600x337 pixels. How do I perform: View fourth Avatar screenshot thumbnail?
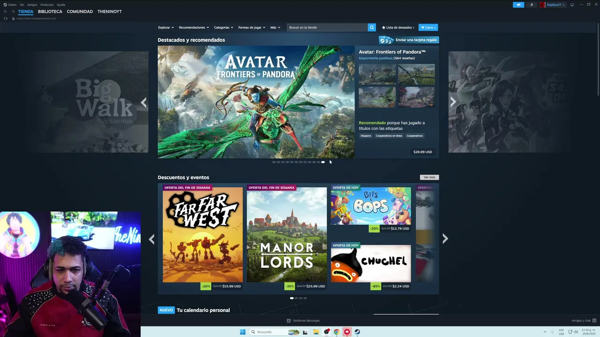tap(416, 97)
